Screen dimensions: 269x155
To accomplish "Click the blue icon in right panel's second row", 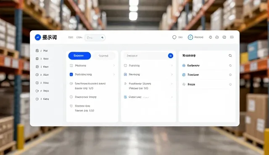I will click(x=184, y=75).
